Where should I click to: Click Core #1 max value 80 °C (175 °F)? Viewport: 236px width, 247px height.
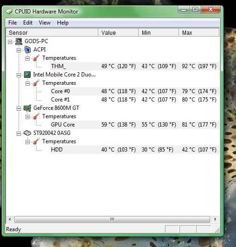199,100
